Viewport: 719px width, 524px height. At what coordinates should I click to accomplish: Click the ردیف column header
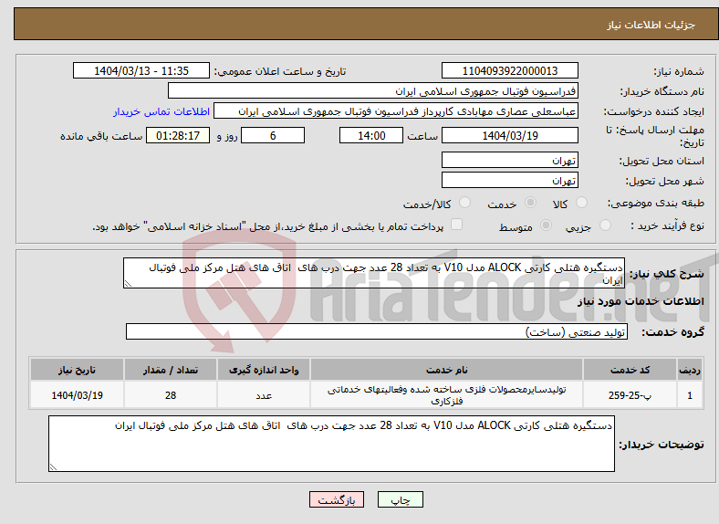[690, 370]
